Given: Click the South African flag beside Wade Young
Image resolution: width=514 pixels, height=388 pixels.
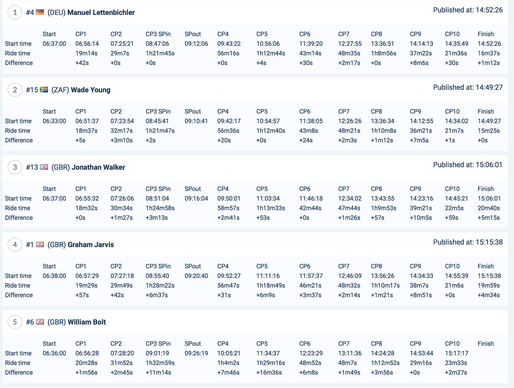Looking at the screenshot, I should tap(44, 90).
